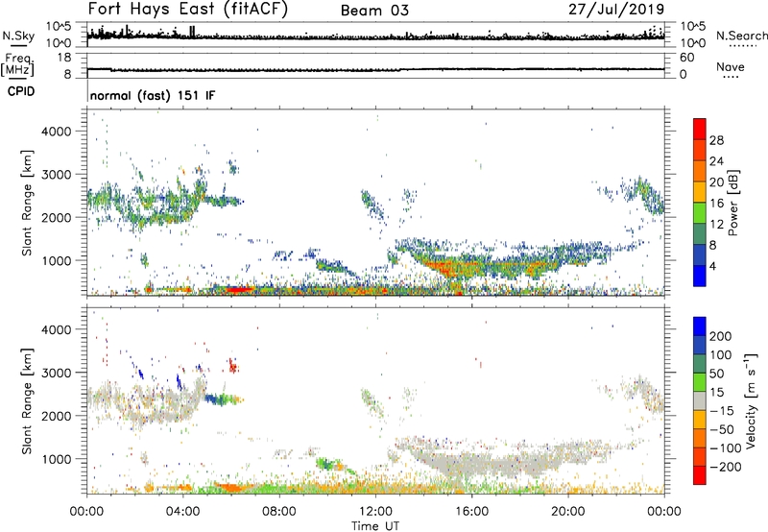Screen dimensions: 768x532
Task: Click 'normal (fast) 151 IF' text
Action: click(x=153, y=96)
